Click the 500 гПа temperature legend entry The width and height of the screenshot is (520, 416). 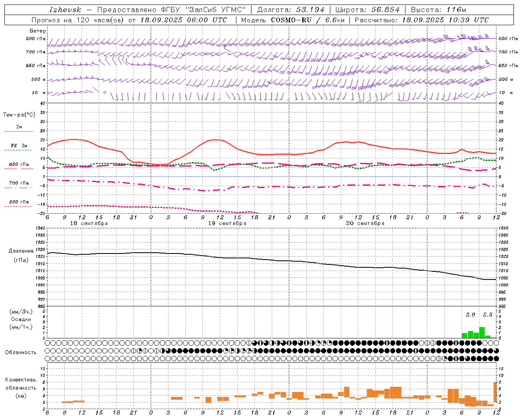pos(19,202)
